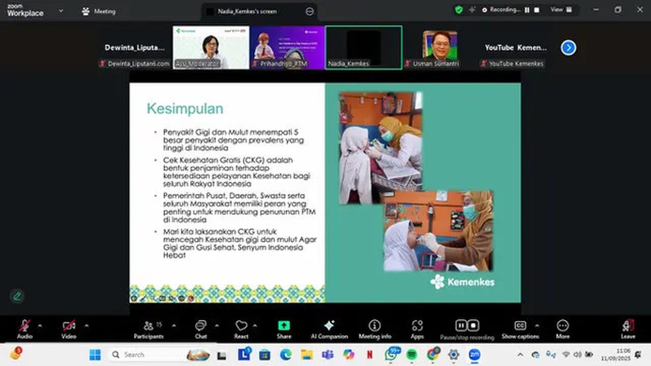Open WhatsApp from taskbar
Image resolution: width=651 pixels, height=366 pixels.
coord(391,354)
